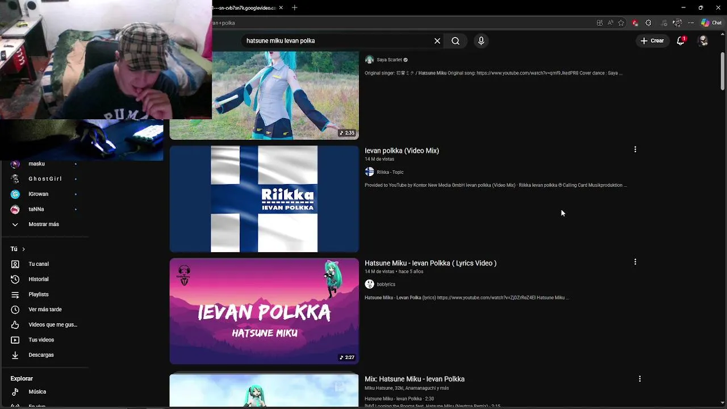Open the browser extensions puzzle icon

[x=648, y=23]
